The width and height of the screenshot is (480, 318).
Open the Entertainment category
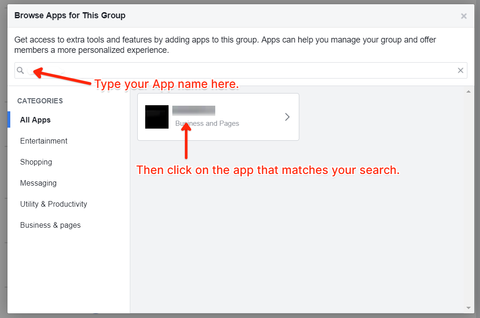pyautogui.click(x=44, y=141)
